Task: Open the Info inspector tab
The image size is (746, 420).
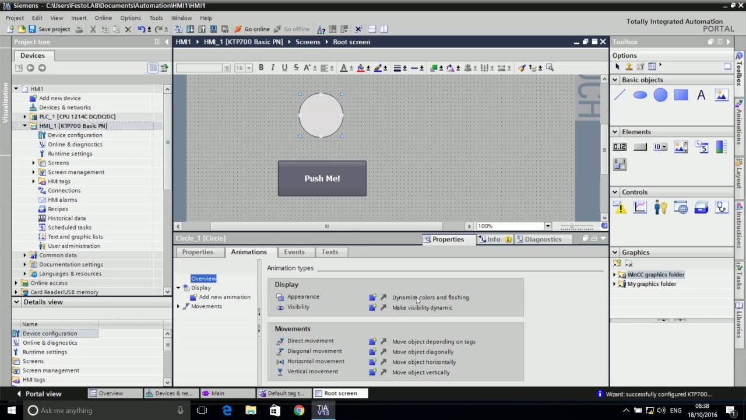Action: pos(494,239)
